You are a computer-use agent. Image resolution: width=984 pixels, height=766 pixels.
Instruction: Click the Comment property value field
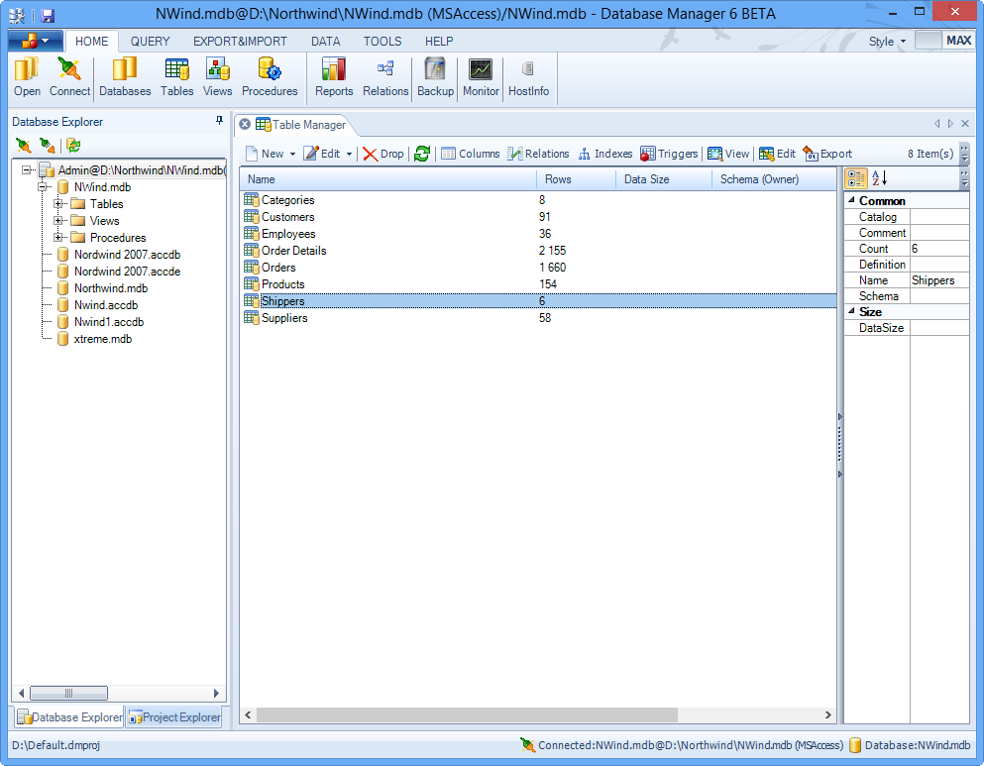click(x=938, y=233)
